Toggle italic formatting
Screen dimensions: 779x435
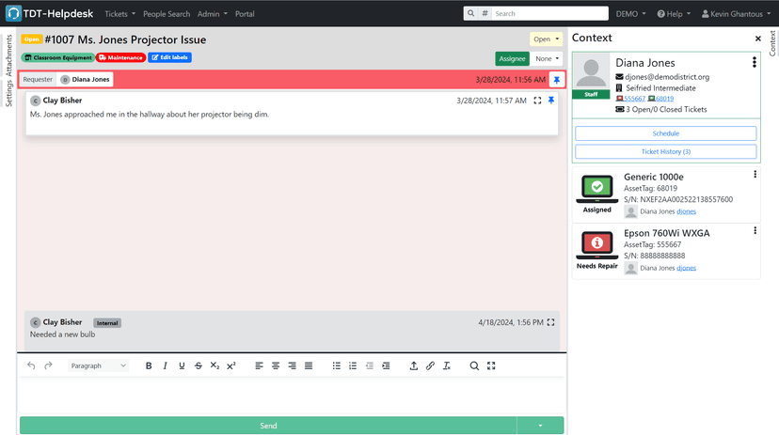tap(165, 365)
